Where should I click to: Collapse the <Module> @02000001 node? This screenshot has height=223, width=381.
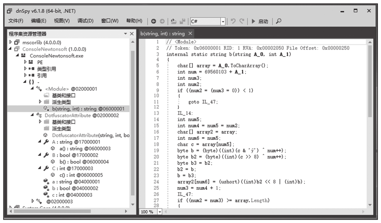click(32, 89)
